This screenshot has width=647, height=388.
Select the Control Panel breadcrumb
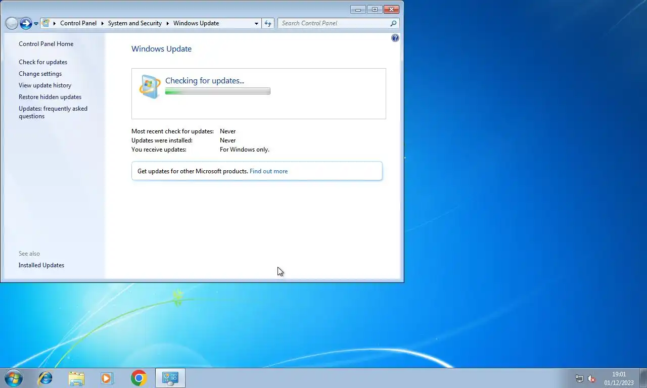pos(78,23)
